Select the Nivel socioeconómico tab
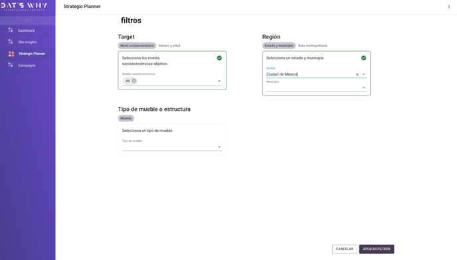The height and width of the screenshot is (260, 457). tap(137, 46)
